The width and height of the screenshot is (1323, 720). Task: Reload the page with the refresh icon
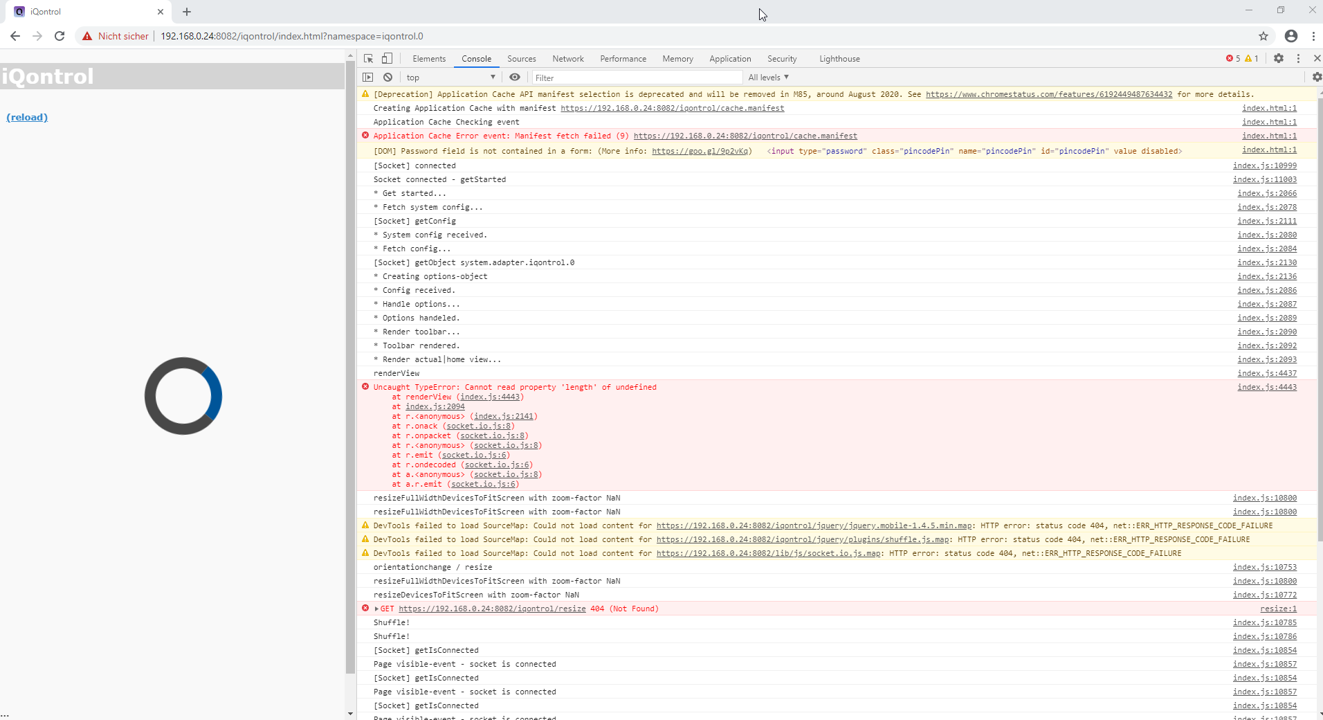point(60,36)
